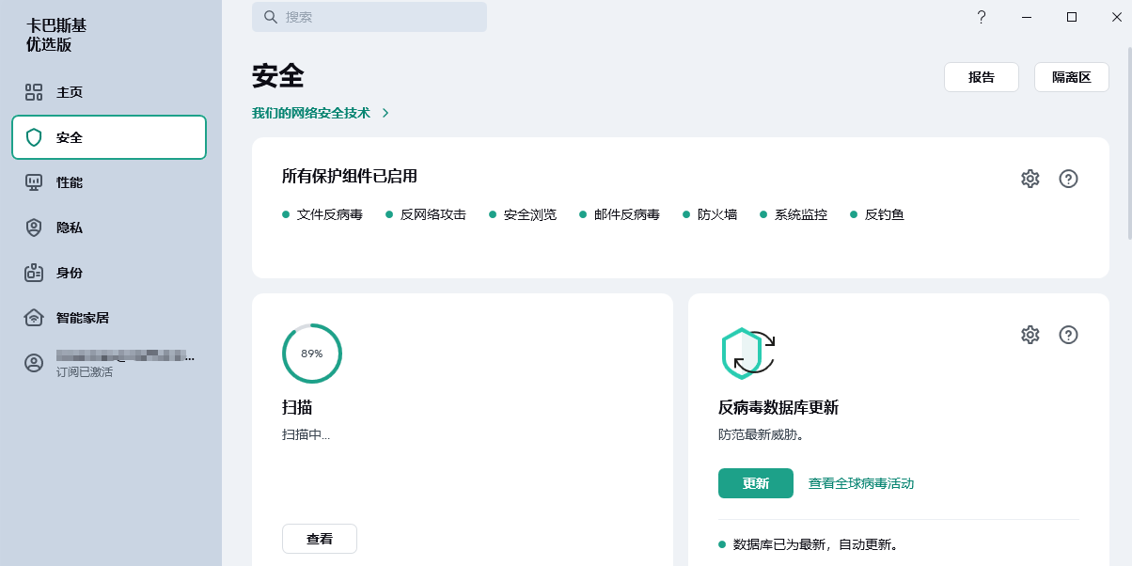The image size is (1132, 566).
Task: Click the account profile avatar icon
Action: pos(34,363)
